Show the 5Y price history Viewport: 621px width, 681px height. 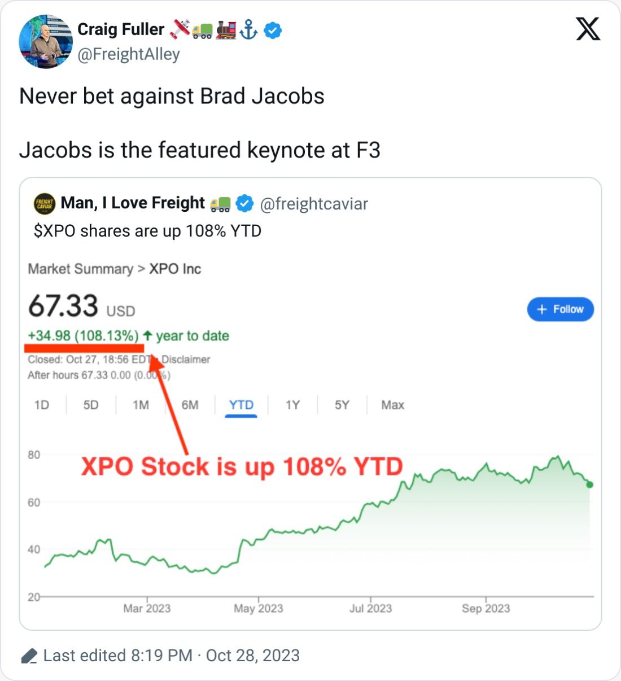click(x=342, y=405)
